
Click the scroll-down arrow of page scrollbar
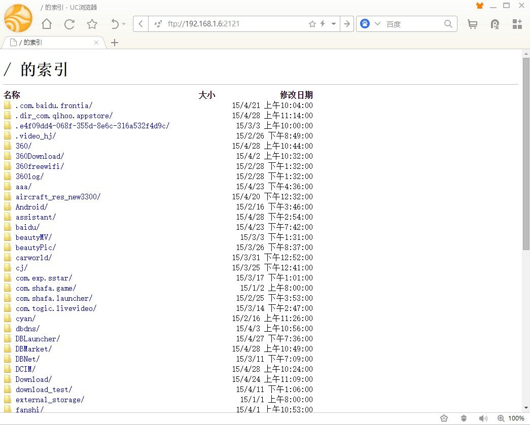click(526, 408)
